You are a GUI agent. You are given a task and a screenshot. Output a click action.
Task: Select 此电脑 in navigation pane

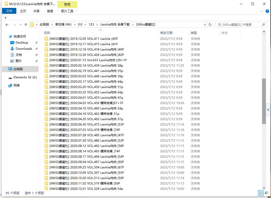pos(20,69)
